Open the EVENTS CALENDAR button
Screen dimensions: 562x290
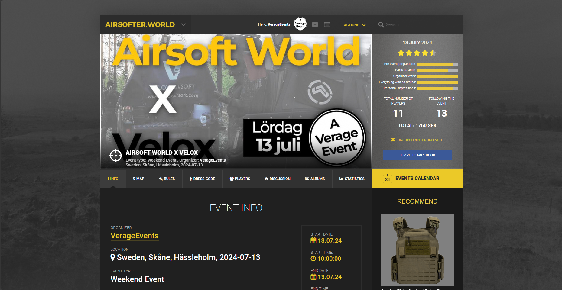pyautogui.click(x=417, y=179)
